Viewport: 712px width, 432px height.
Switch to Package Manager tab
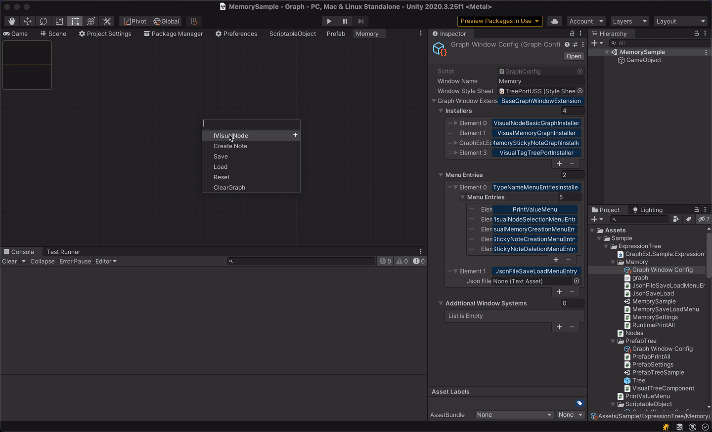(173, 34)
